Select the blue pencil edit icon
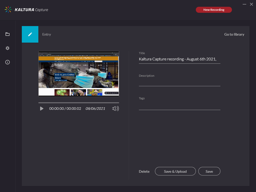Screen dimensions: 256x192 click(x=30, y=34)
